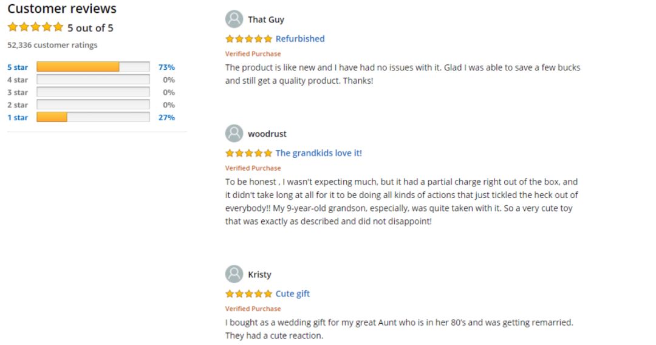The width and height of the screenshot is (656, 345).
Task: Select reviewer name That Guy
Action: click(266, 19)
